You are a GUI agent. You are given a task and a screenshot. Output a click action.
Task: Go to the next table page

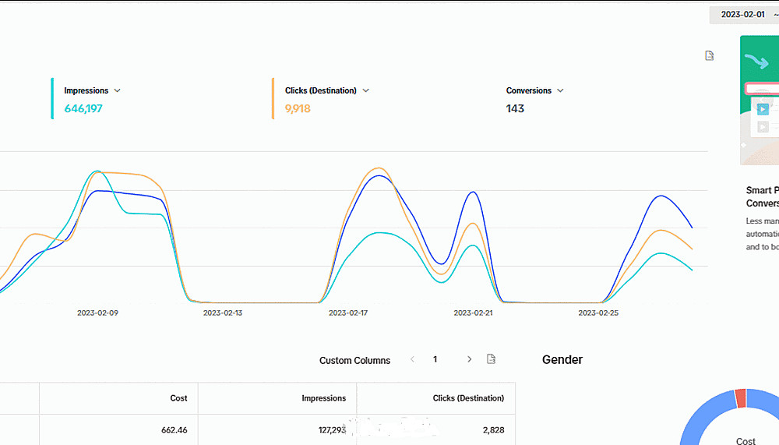click(x=469, y=359)
